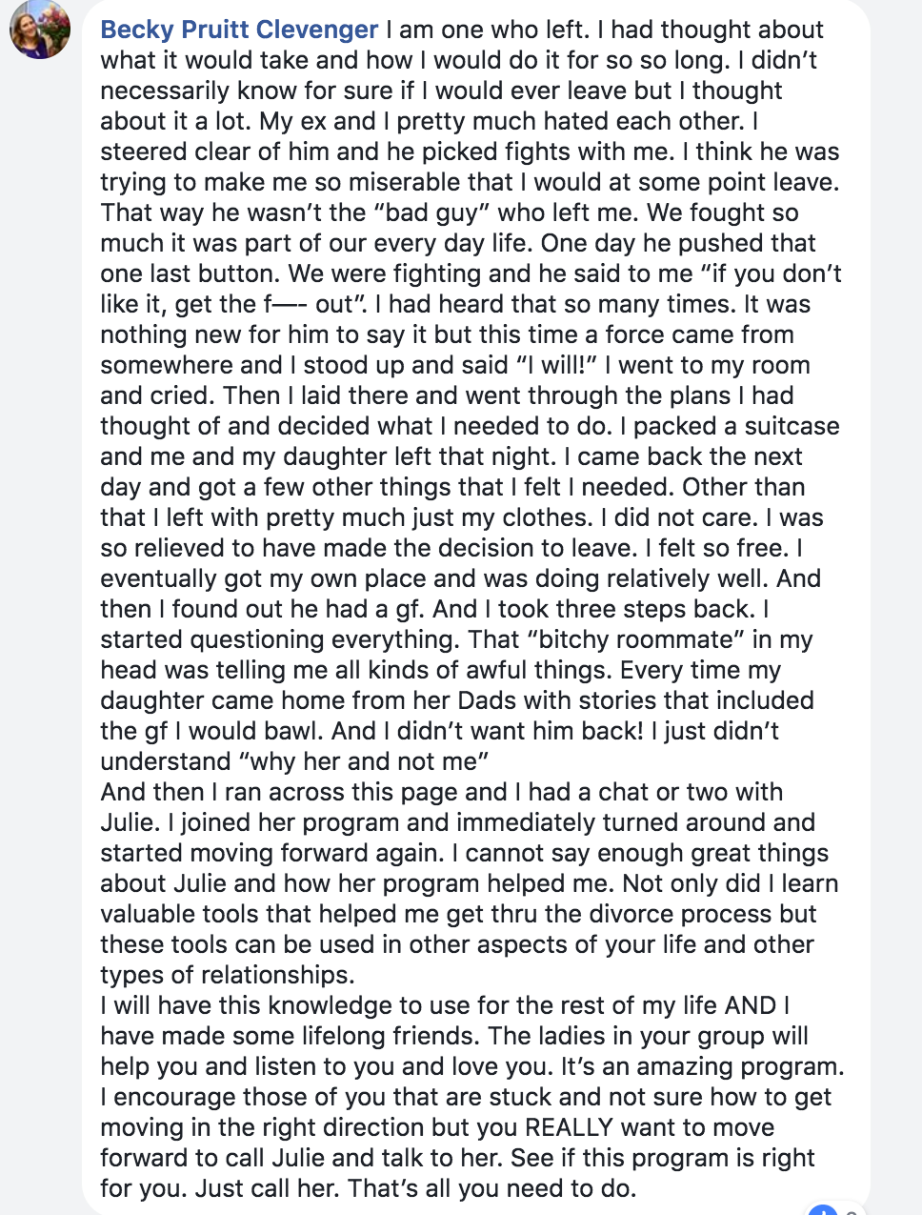This screenshot has width=922, height=1215.
Task: Open Becky Pruitt Clevenger's profile picture
Action: tap(40, 30)
